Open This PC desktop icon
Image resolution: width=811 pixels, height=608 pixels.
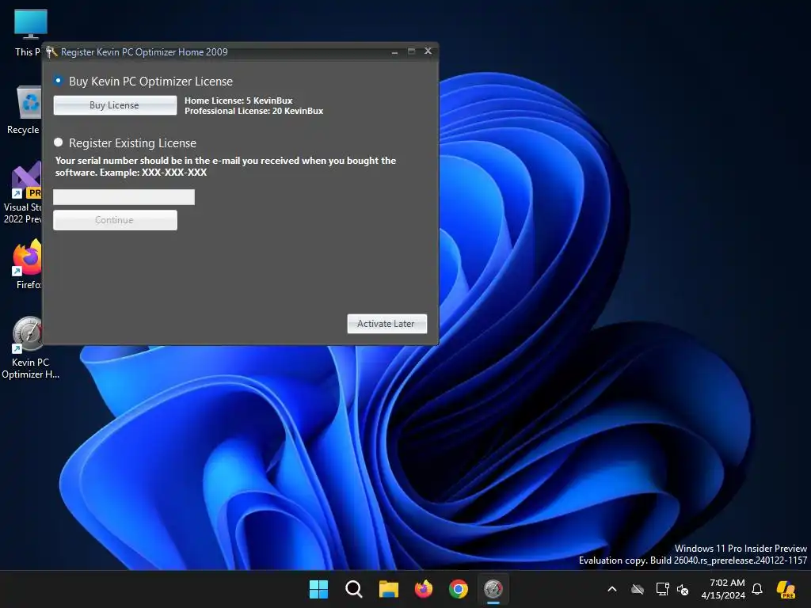point(29,32)
